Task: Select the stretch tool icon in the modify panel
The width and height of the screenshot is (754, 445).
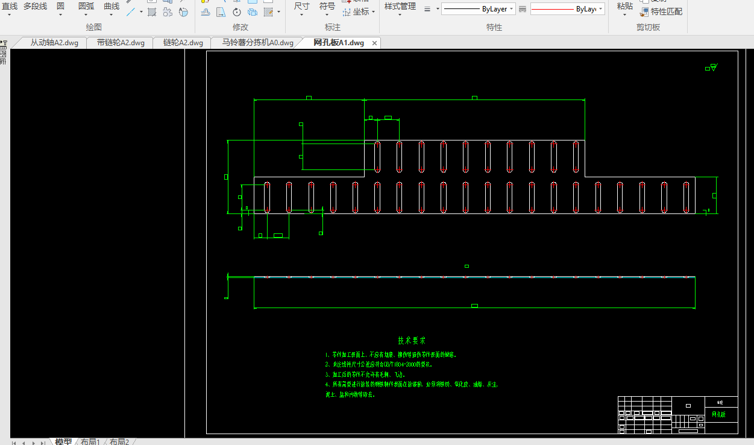Action: point(221,12)
